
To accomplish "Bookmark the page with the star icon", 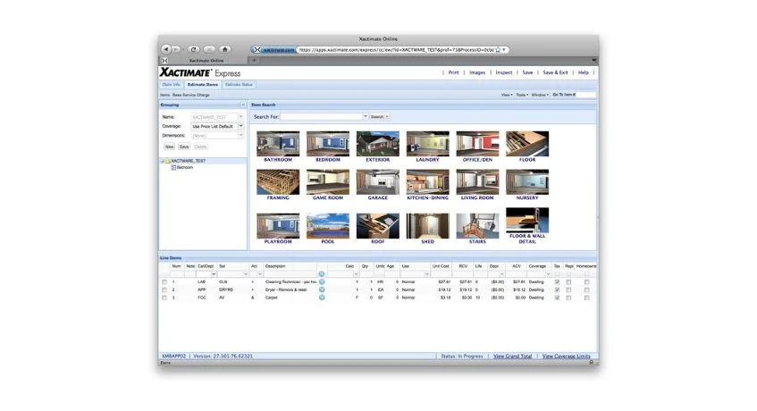I will tap(498, 50).
